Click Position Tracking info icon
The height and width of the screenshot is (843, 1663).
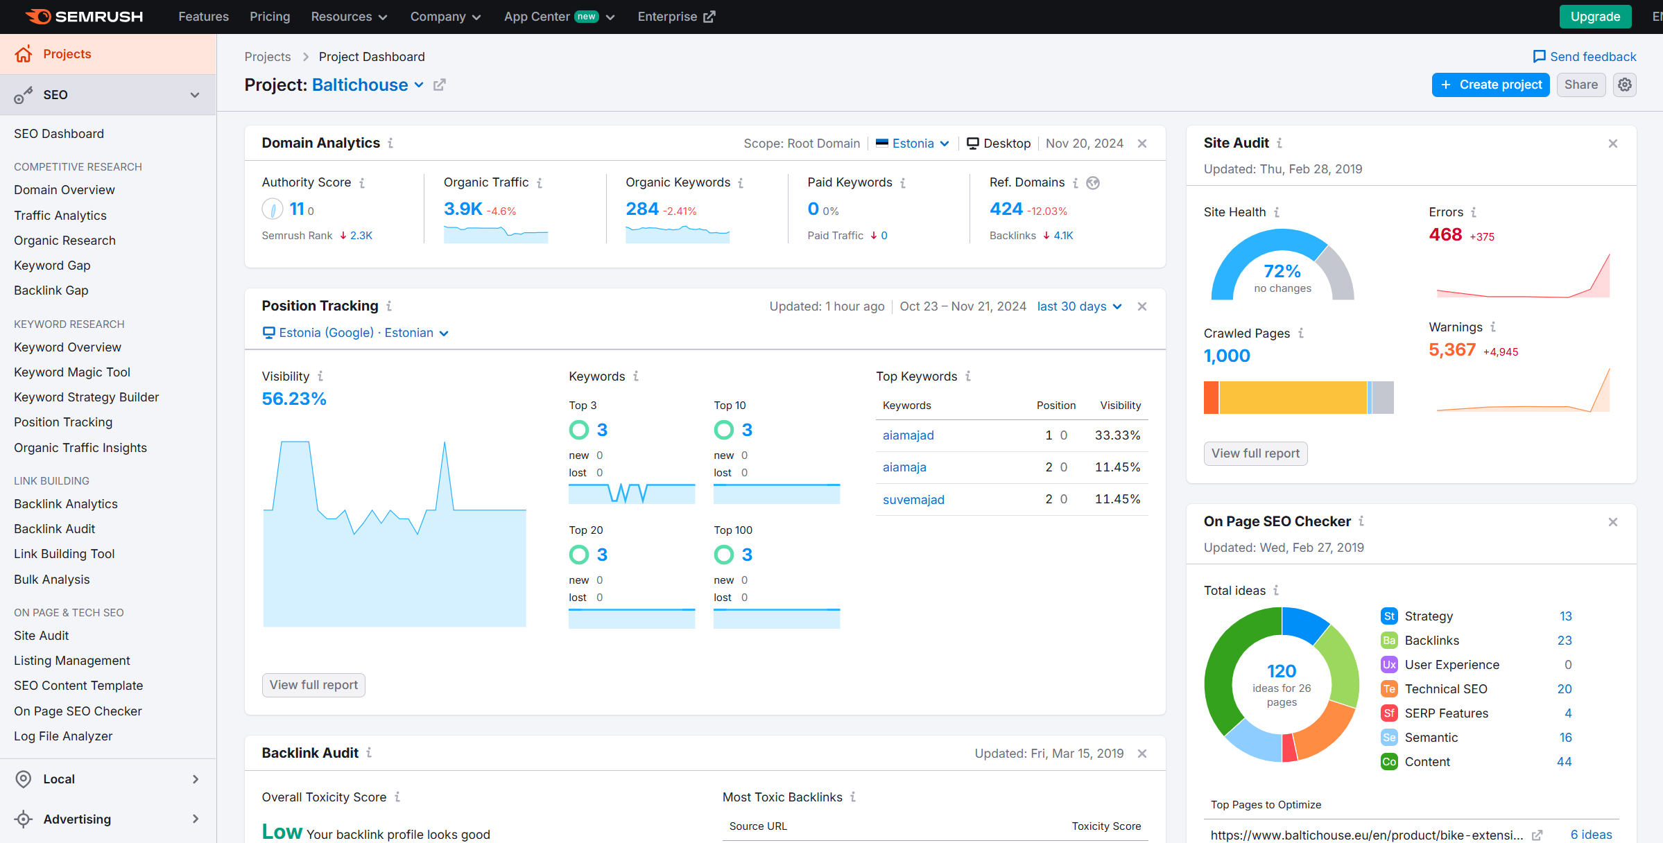(389, 306)
